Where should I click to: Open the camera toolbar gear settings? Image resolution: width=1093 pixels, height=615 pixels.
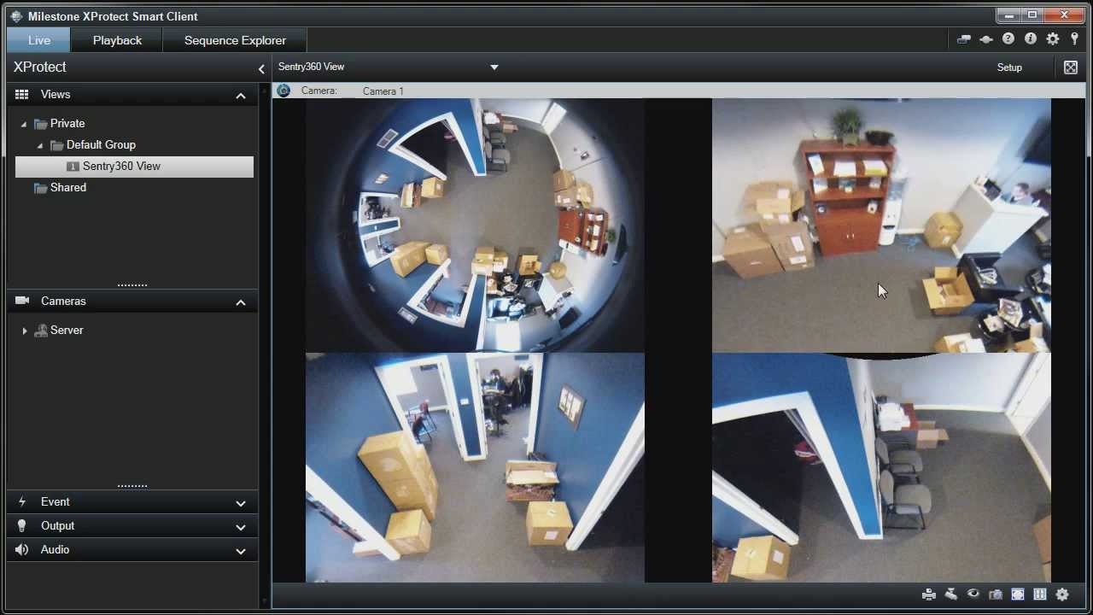1062,594
